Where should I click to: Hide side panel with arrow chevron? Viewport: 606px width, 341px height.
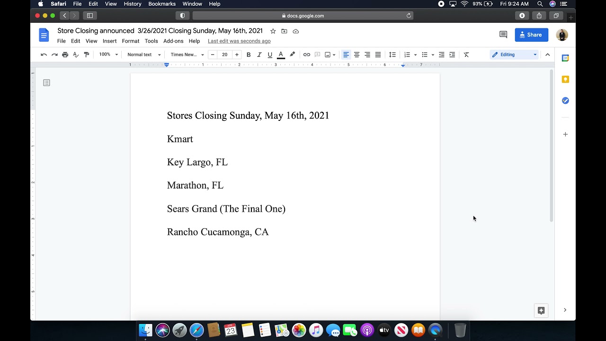tap(565, 310)
